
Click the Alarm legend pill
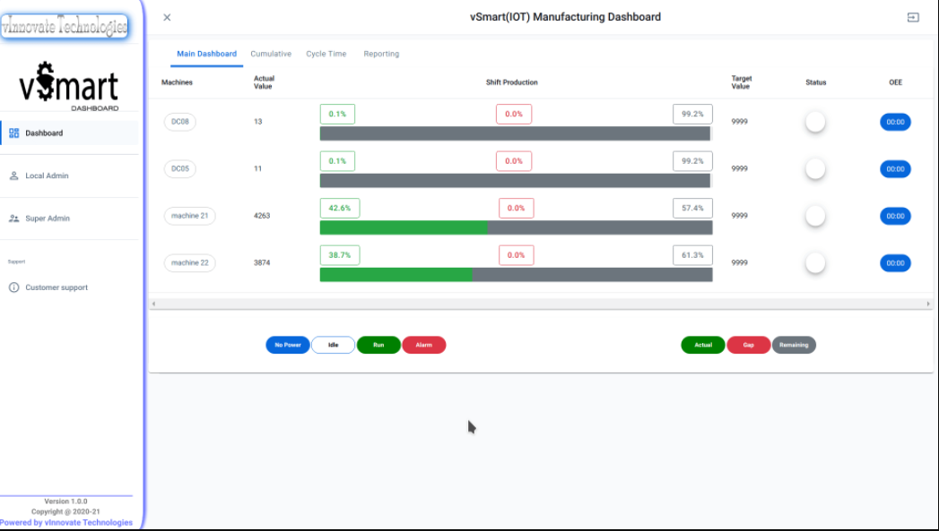tap(424, 345)
